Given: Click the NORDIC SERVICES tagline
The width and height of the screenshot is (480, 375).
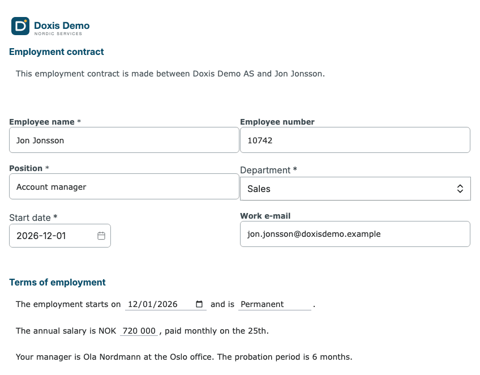Looking at the screenshot, I should tap(58, 33).
